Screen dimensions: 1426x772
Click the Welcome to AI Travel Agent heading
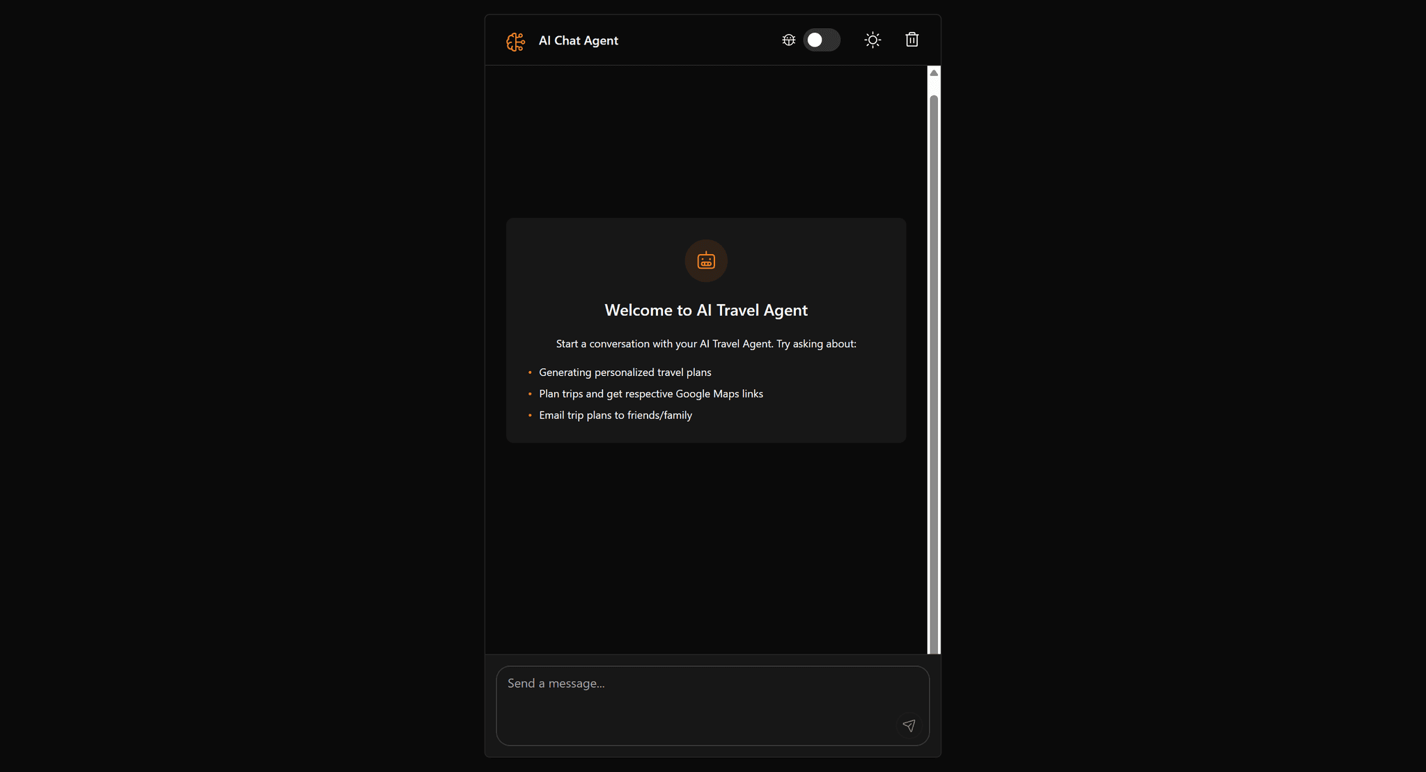(x=706, y=310)
